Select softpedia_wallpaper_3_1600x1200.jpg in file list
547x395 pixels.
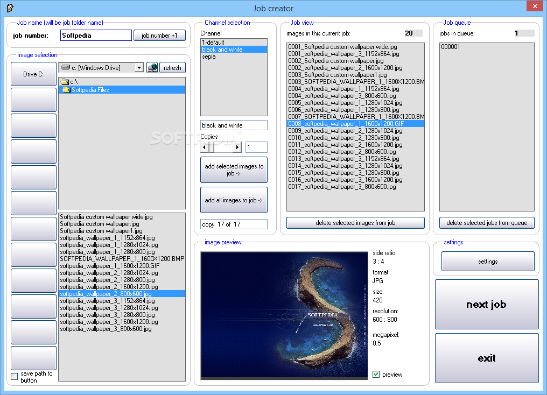tap(122, 322)
